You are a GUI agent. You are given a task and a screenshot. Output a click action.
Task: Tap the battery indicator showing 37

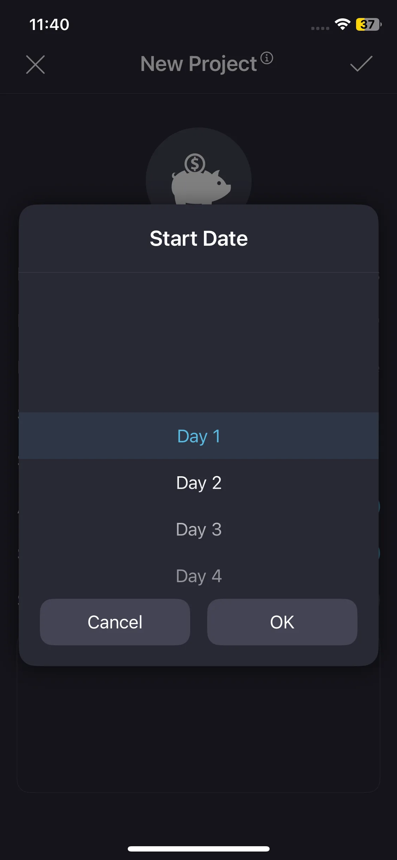(x=368, y=24)
